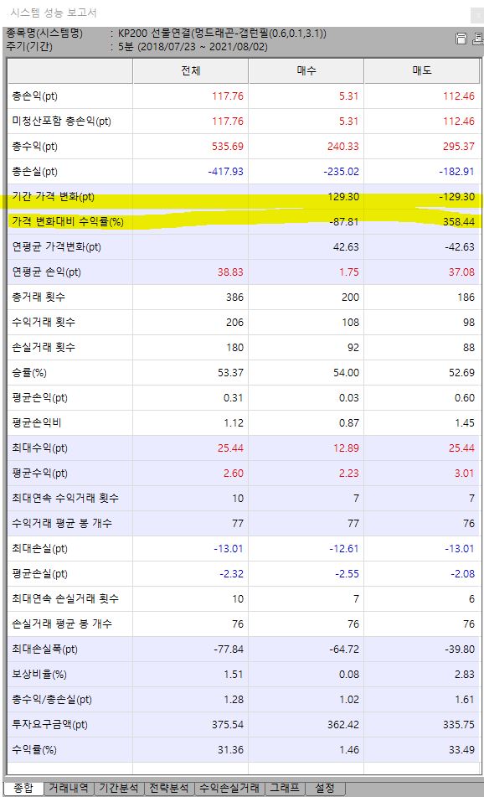This screenshot has width=484, height=797.
Task: Click the -42.63 value in 매도 column
Action: pyautogui.click(x=459, y=247)
